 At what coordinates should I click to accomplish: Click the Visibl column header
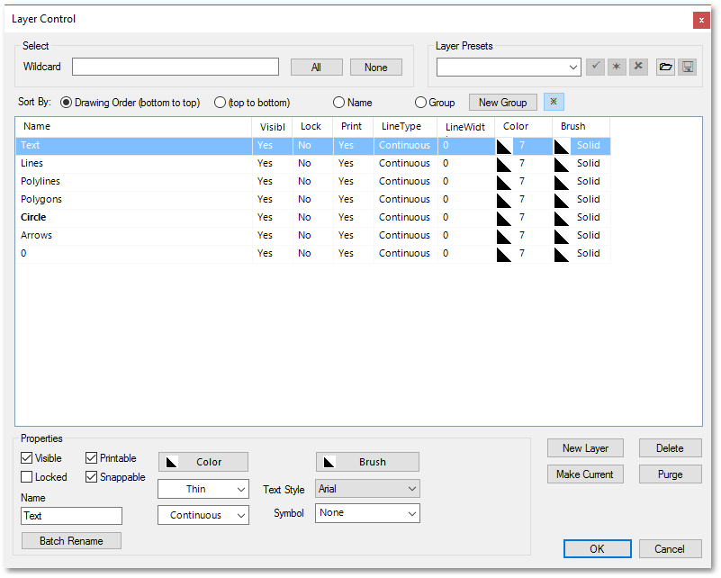point(272,126)
